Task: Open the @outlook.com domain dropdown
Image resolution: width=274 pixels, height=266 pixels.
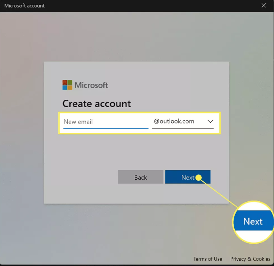Action: (x=183, y=122)
